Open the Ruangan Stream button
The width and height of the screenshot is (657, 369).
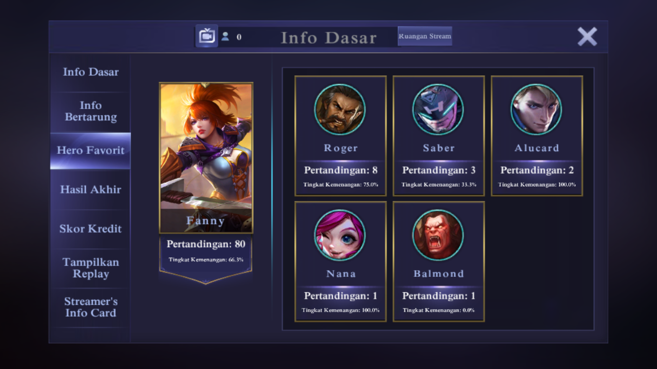click(425, 36)
